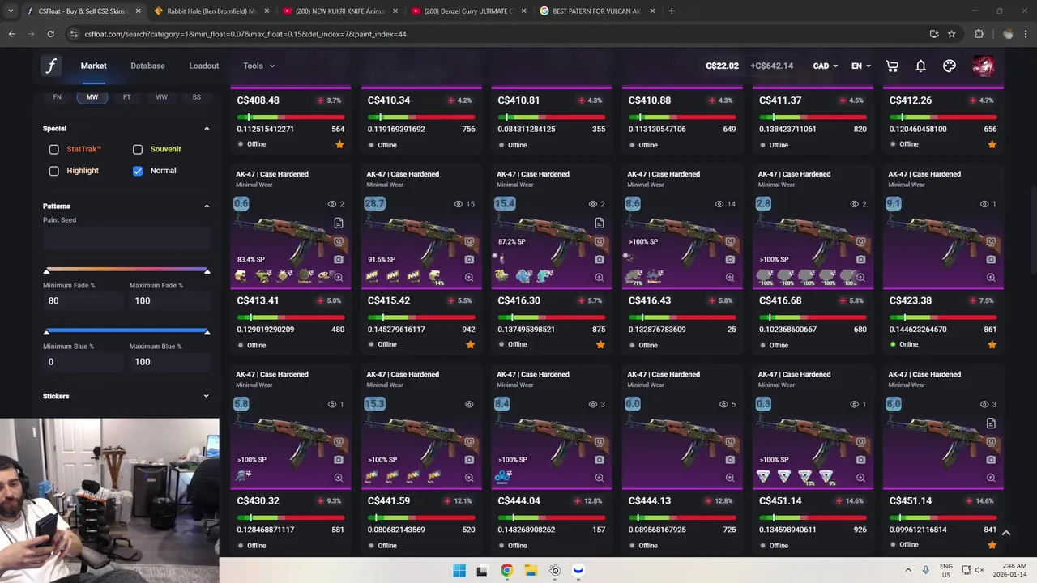This screenshot has width=1037, height=583.
Task: Select the FT wear filter
Action: coord(126,96)
